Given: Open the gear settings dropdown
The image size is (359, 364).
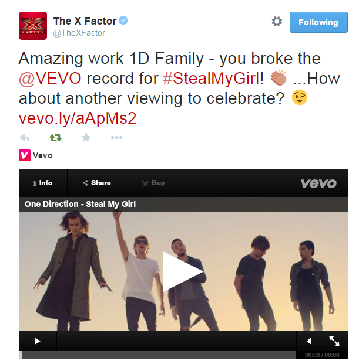Looking at the screenshot, I should tap(277, 22).
